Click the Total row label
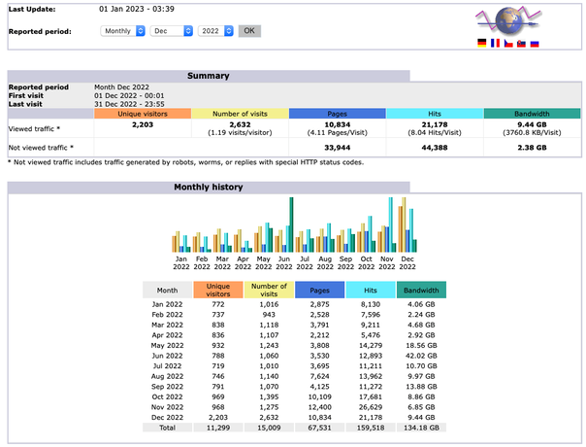This screenshot has height=447, width=586. 167,428
